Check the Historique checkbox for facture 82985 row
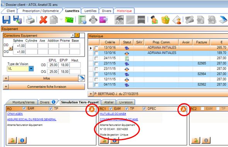 96,63
